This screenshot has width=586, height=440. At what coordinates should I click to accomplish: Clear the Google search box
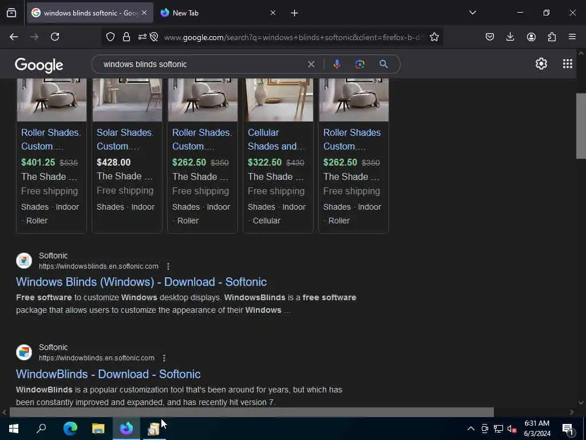[x=311, y=64]
